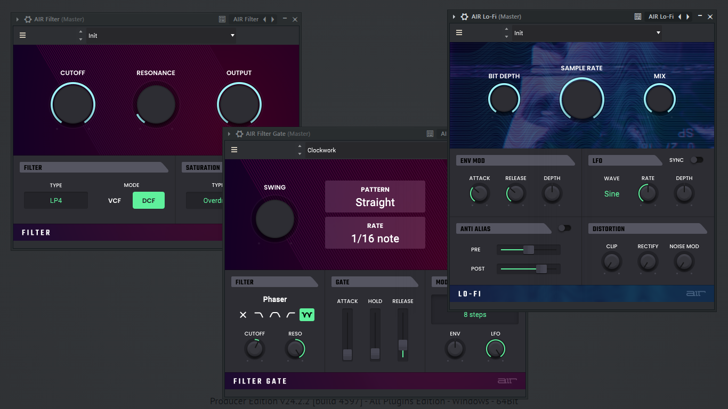Select high-pass filter shape in Filter Gate

291,315
